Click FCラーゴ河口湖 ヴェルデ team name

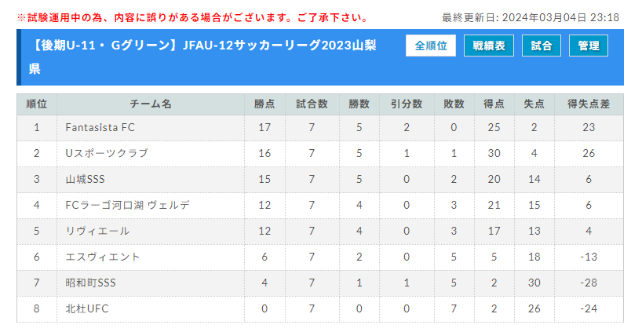tap(128, 205)
